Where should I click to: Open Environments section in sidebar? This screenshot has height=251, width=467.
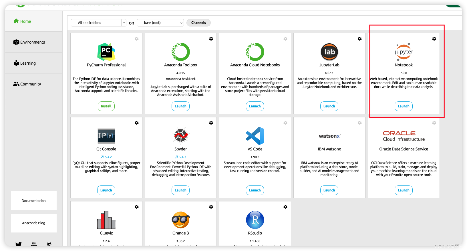point(29,42)
